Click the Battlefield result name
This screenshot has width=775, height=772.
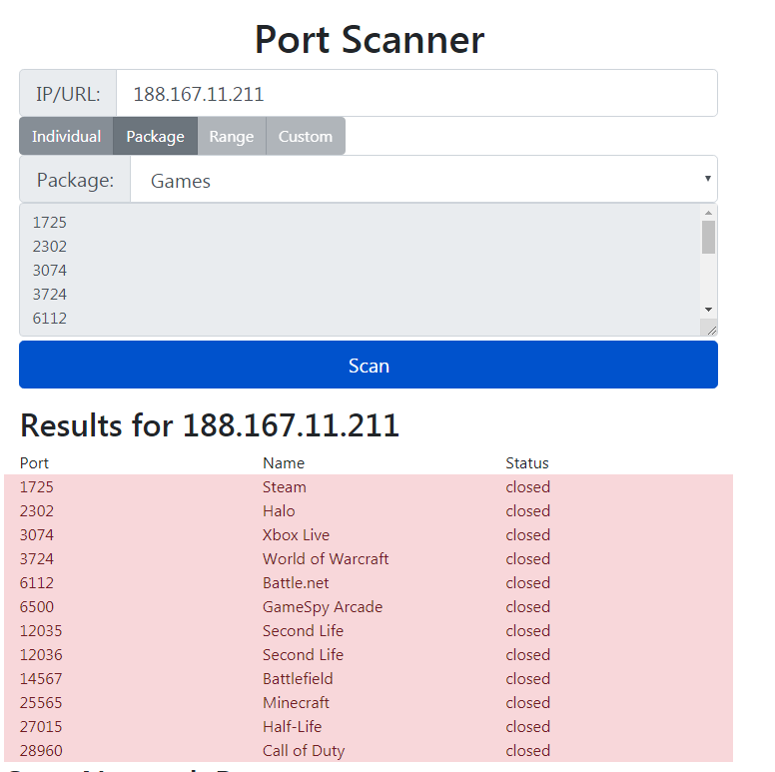[x=298, y=679]
